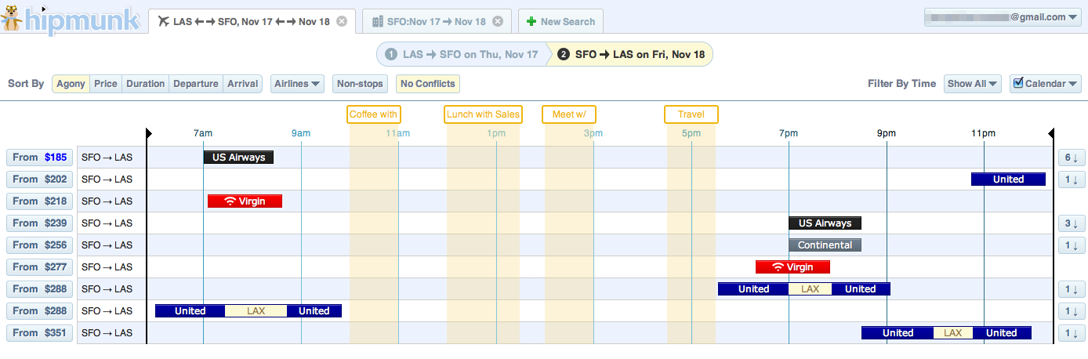Close the SFO hotel search tab
Viewport: 1088px width, 359px height.
[498, 21]
